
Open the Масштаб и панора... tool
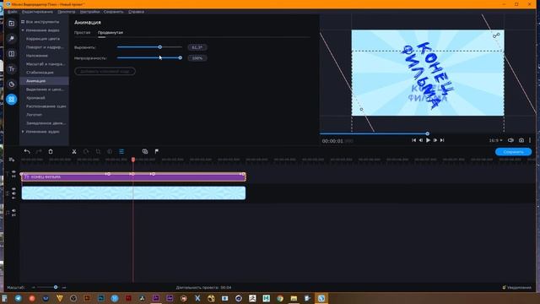pyautogui.click(x=46, y=64)
